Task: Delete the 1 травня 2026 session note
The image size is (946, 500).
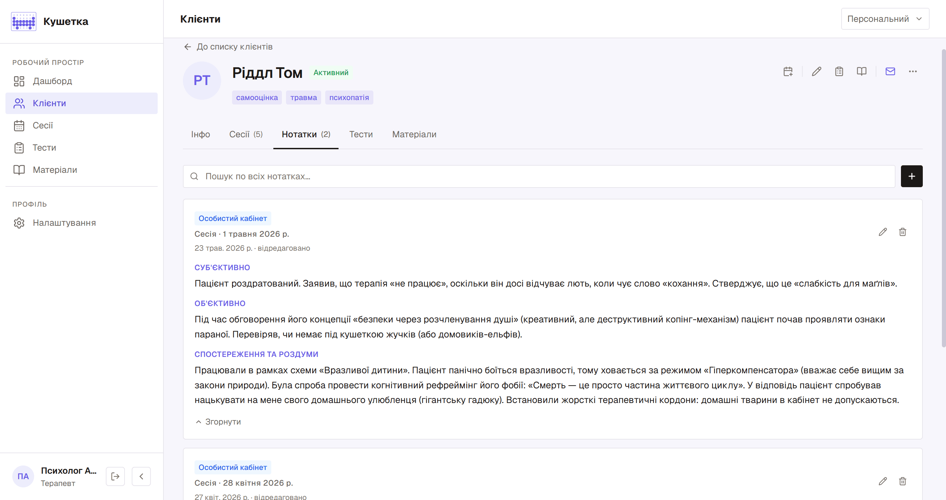Action: coord(903,232)
